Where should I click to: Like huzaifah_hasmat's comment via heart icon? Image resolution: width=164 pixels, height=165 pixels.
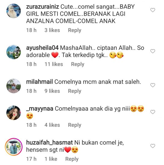pos(153,146)
